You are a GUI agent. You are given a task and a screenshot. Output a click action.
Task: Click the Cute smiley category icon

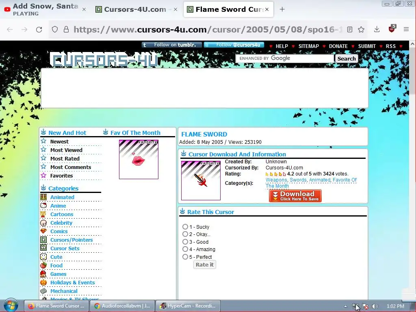[x=43, y=257]
